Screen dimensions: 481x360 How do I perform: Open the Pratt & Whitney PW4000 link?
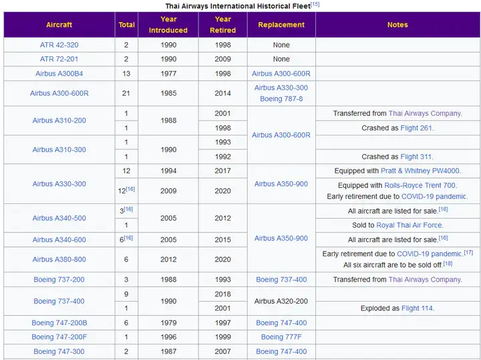pyautogui.click(x=420, y=171)
